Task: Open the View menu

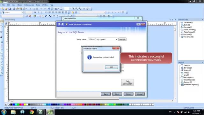Action: (13, 5)
